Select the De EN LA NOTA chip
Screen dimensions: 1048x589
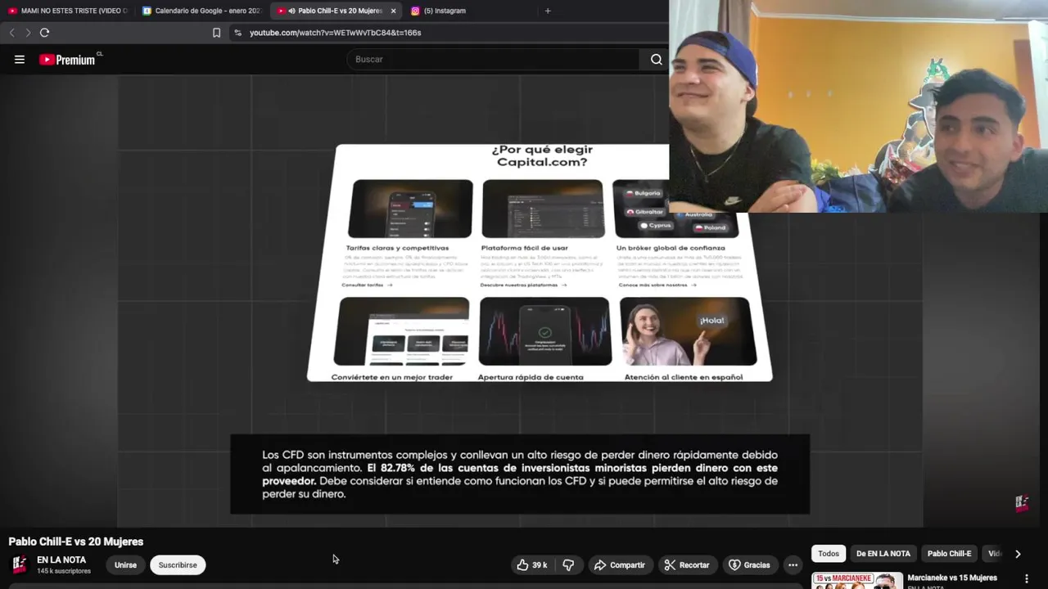883,554
